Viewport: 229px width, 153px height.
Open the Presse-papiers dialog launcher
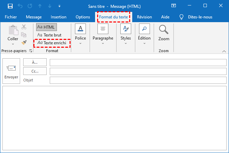coord(31,51)
